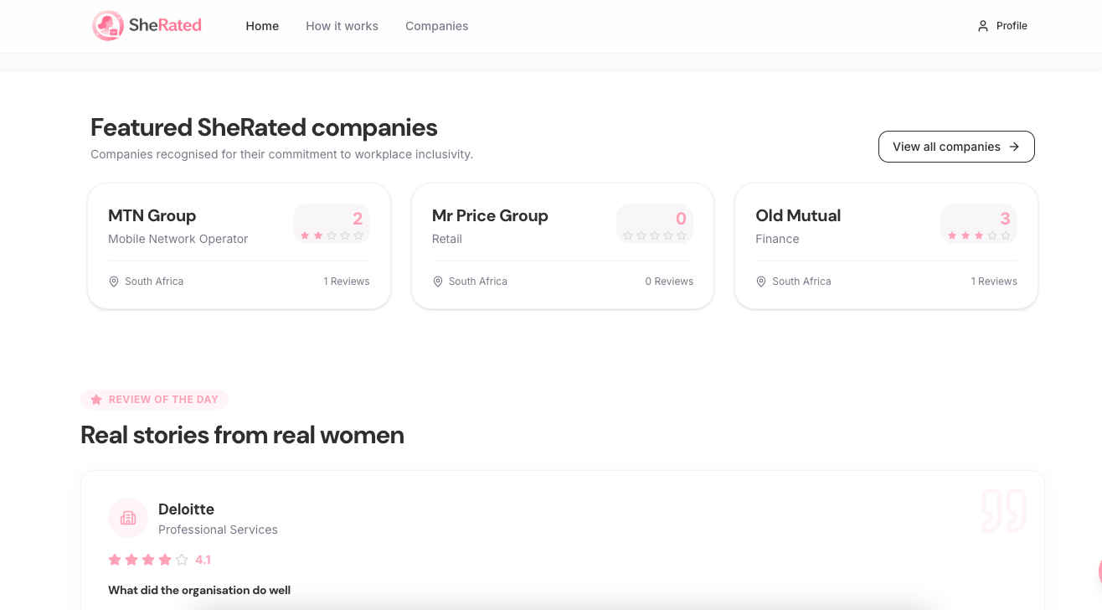Click the Deloitte 4.1 star rating
The image size is (1102, 610).
(148, 560)
